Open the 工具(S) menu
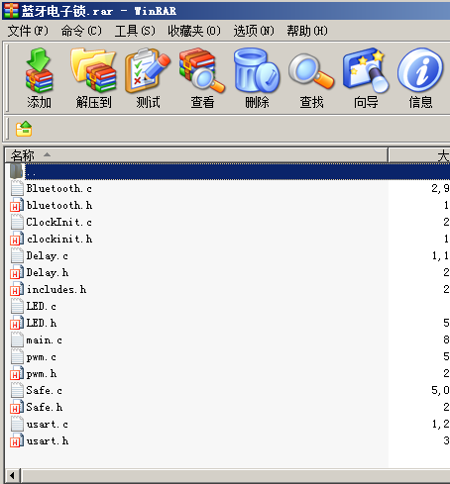The height and width of the screenshot is (484, 450). click(135, 31)
